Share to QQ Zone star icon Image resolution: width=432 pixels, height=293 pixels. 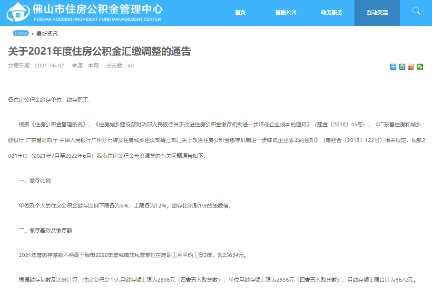pos(402,66)
